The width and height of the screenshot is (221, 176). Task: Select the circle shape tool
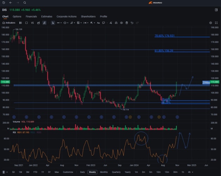pos(65,23)
